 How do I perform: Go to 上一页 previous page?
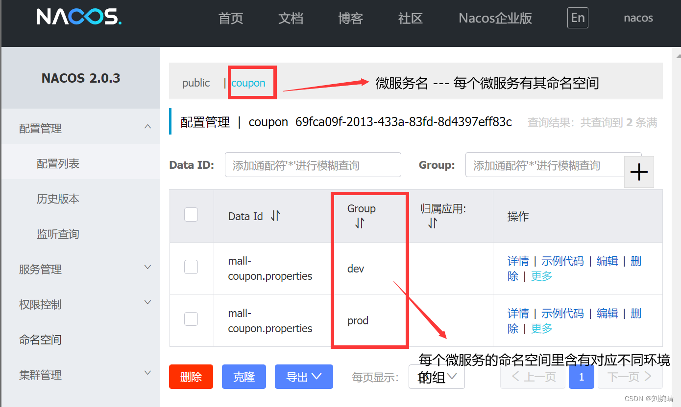533,377
